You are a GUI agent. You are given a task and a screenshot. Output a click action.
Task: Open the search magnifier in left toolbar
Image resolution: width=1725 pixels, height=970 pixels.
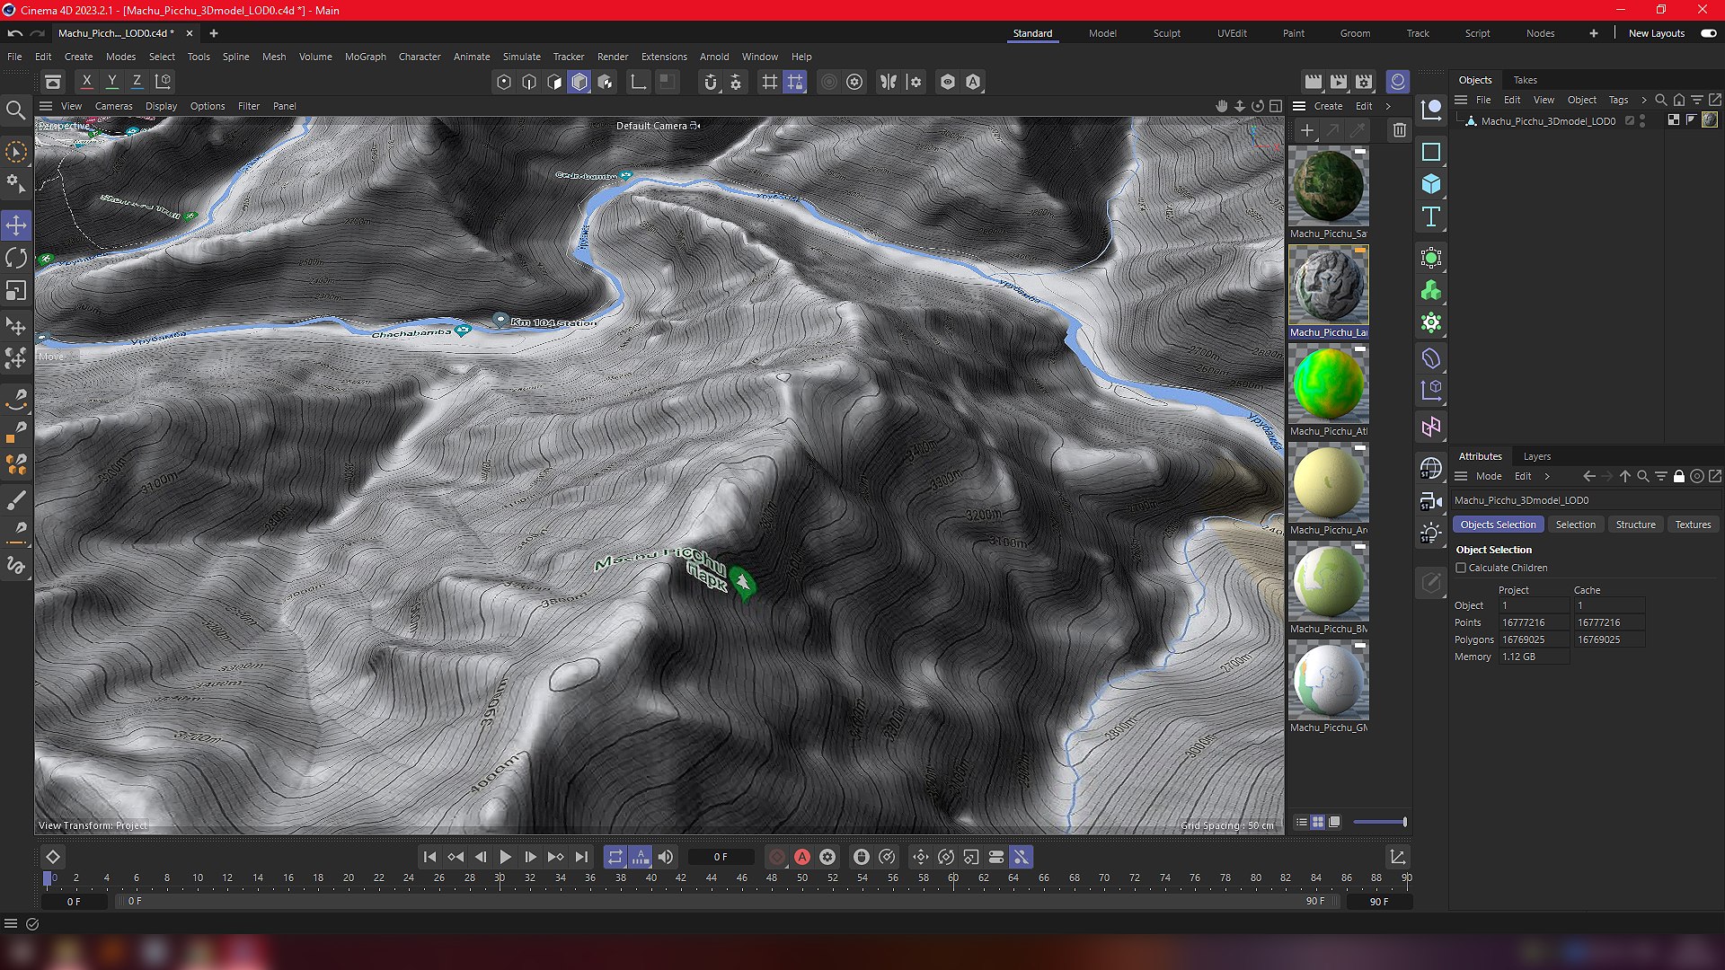16,110
